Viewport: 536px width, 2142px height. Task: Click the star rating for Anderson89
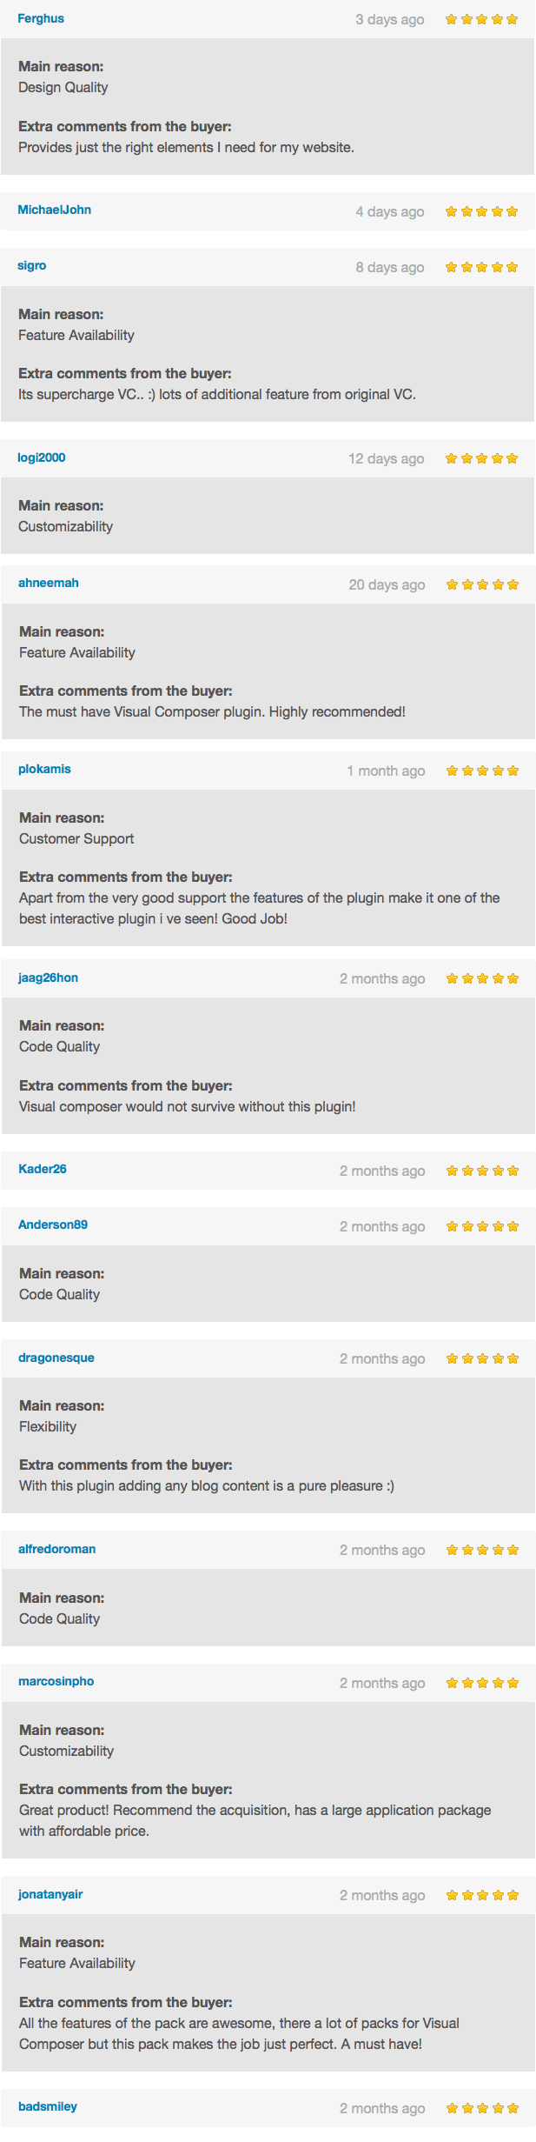tap(482, 1226)
